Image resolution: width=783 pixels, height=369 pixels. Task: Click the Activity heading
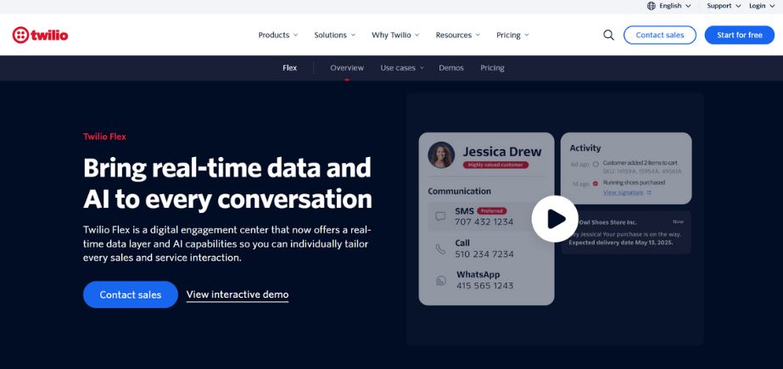pyautogui.click(x=585, y=148)
